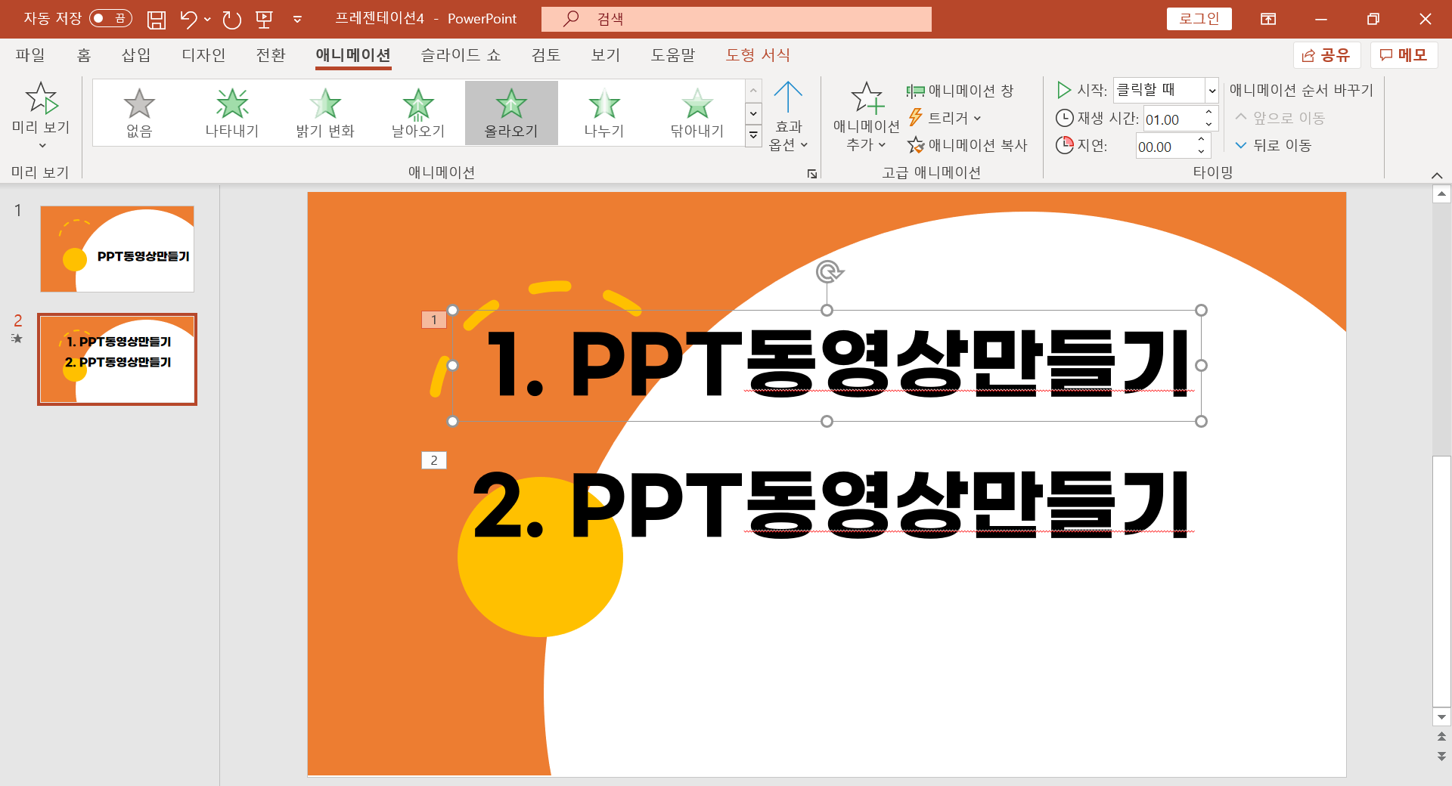The image size is (1452, 786).
Task: Click the Redo icon
Action: [x=231, y=19]
